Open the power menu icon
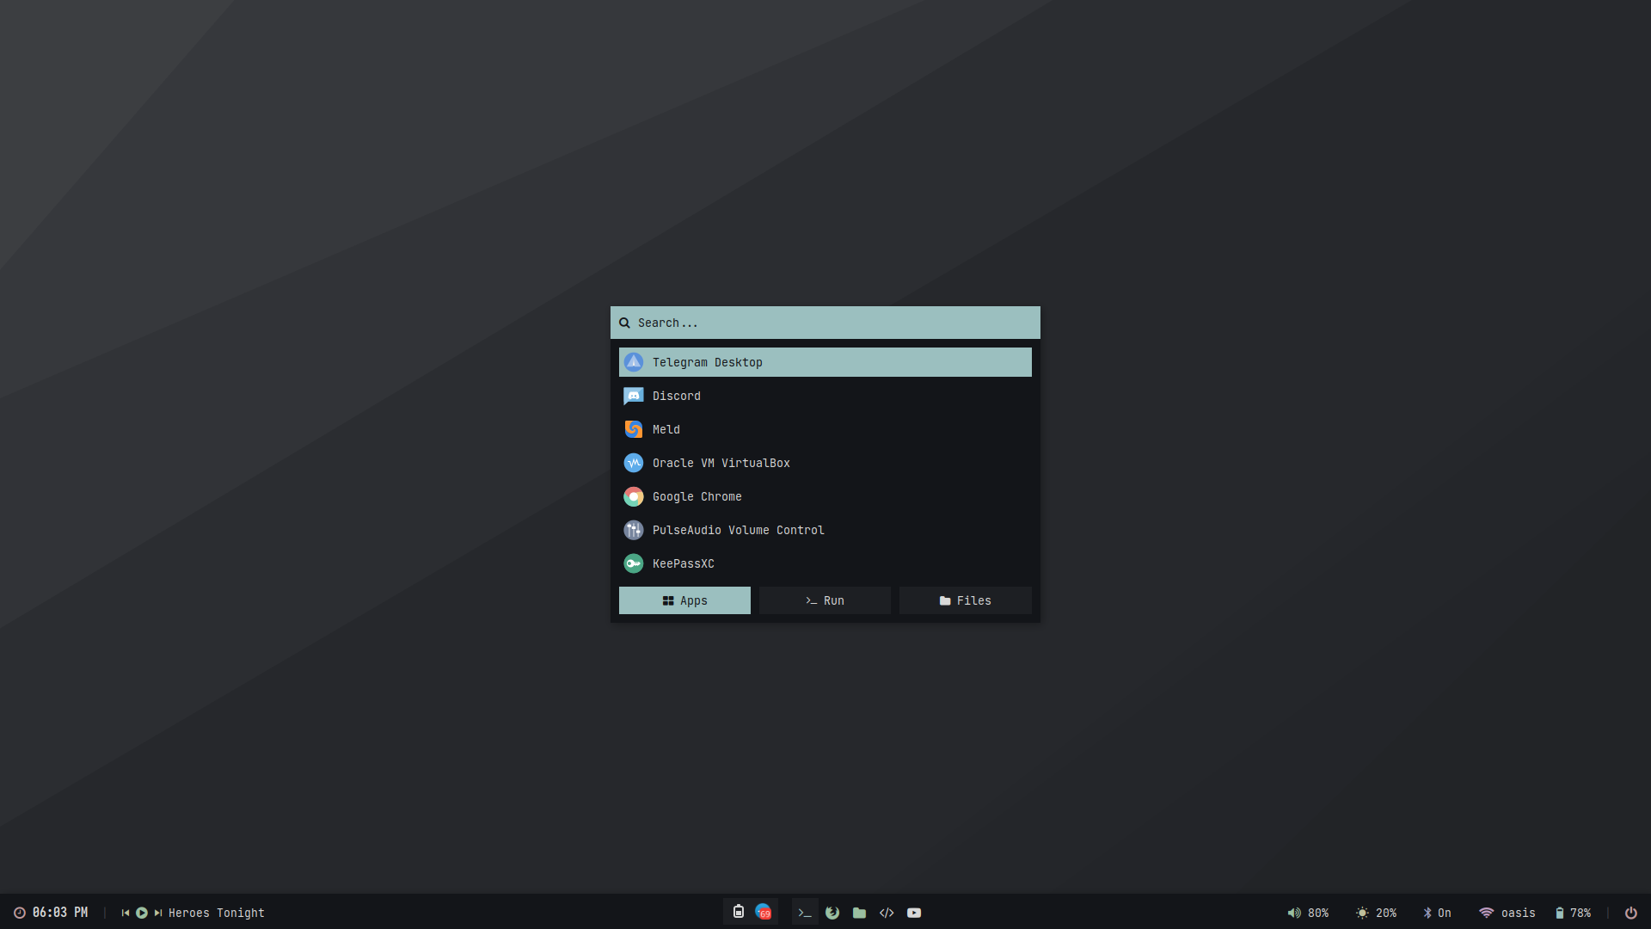The image size is (1651, 929). [x=1630, y=913]
